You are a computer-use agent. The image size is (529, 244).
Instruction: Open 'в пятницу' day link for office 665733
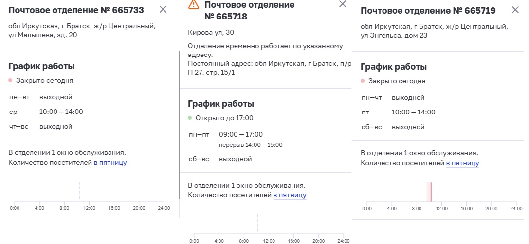(x=110, y=163)
